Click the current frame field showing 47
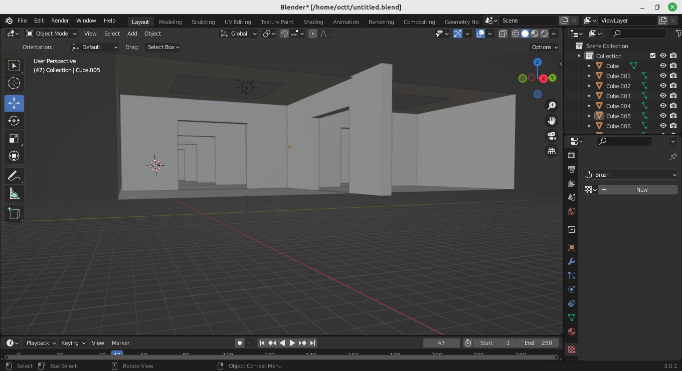The width and height of the screenshot is (682, 371). (x=441, y=343)
